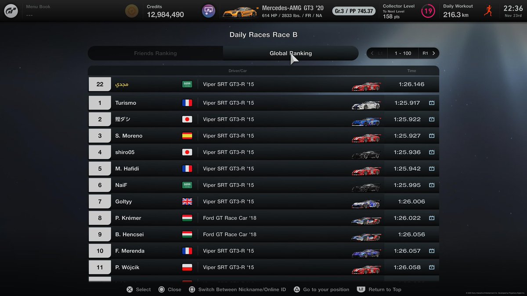View replay icon for P. Krémer
This screenshot has height=296, width=527.
tap(431, 218)
